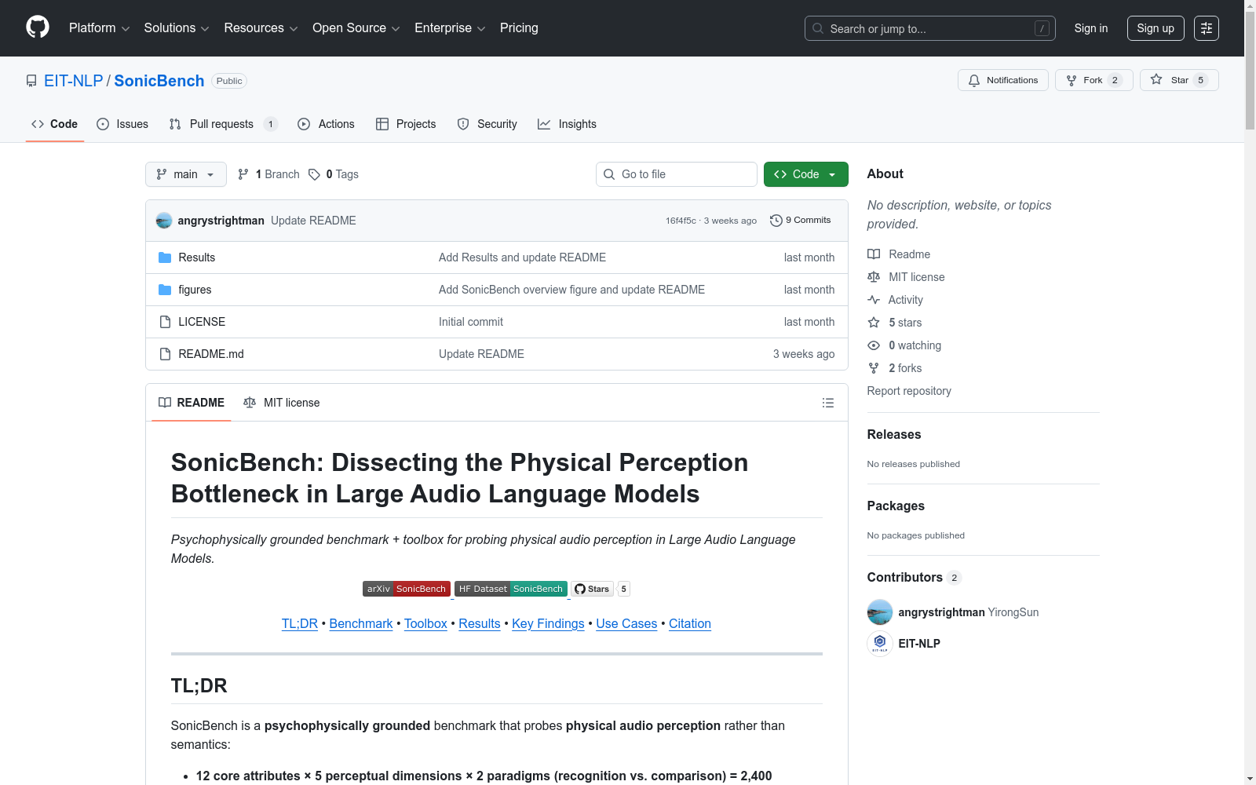Image resolution: width=1256 pixels, height=785 pixels.
Task: Star the SonicBench repository
Action: tap(1179, 80)
